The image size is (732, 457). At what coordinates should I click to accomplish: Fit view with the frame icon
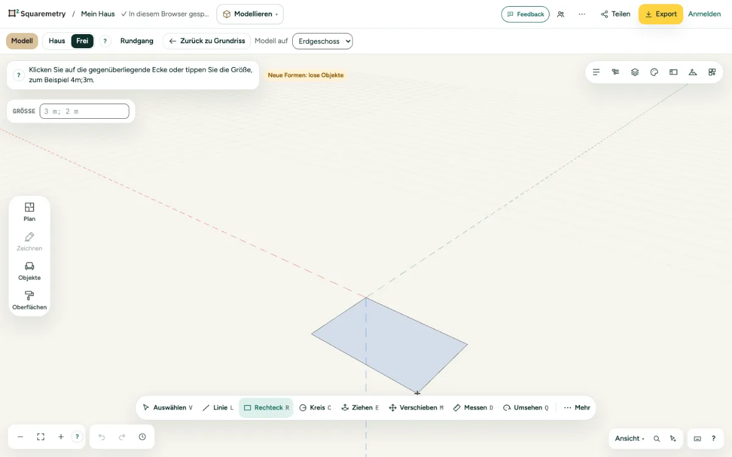[x=41, y=437]
